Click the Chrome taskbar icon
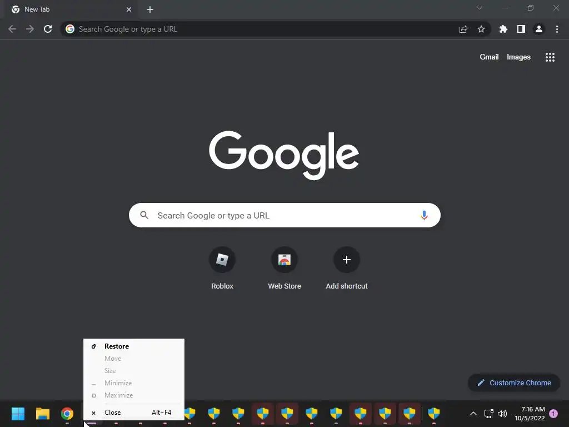Screen dimensions: 569x427 pyautogui.click(x=67, y=414)
